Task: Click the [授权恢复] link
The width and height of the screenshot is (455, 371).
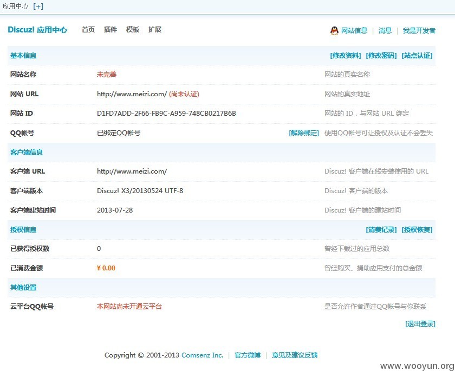Action: click(x=417, y=230)
